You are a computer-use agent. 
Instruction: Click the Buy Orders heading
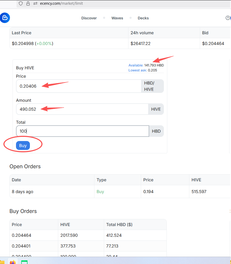click(x=23, y=211)
